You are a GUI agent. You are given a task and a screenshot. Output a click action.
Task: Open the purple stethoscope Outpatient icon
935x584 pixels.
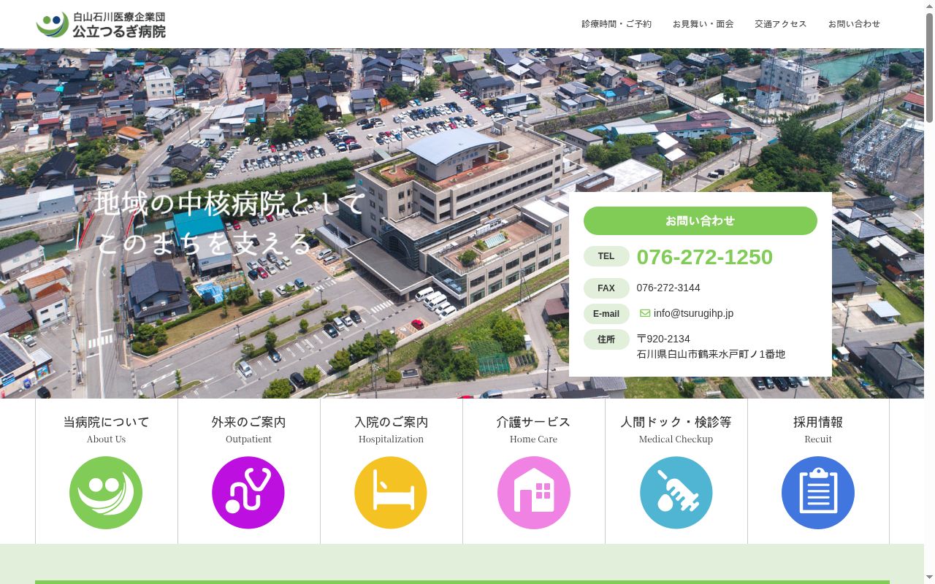(248, 493)
